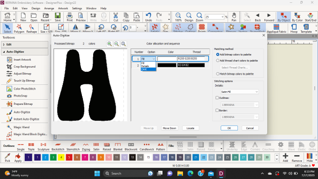Click the Pick color tool
Image resolution: width=318 pixels, height=179 pixels.
7,157
